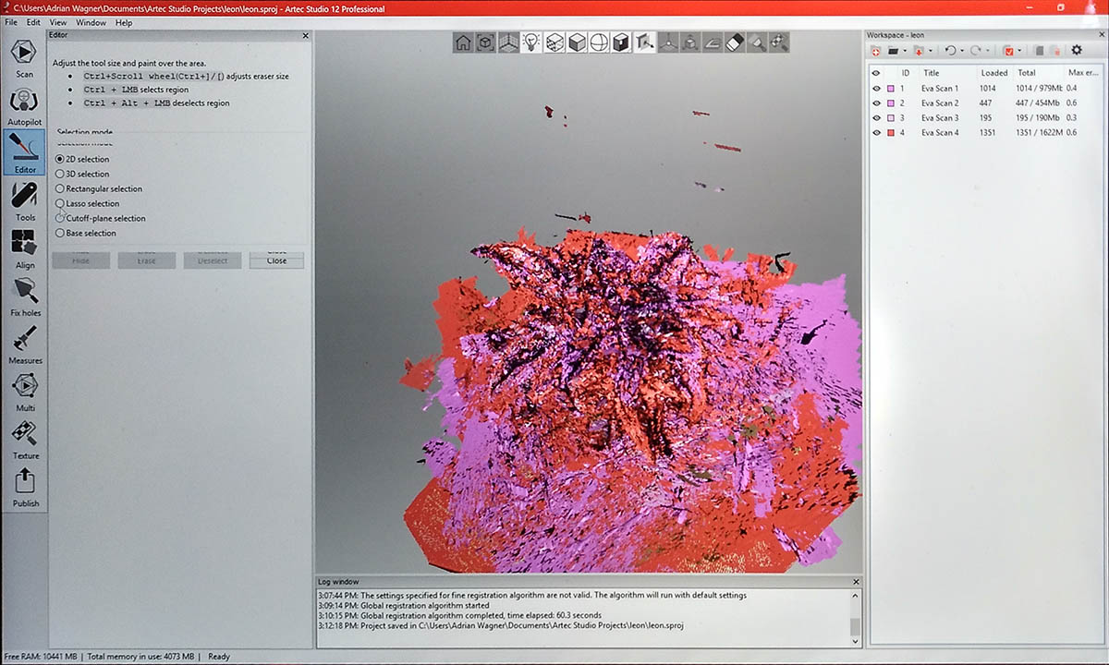The height and width of the screenshot is (665, 1109).
Task: Hide Eva Scan 4 via eye icon
Action: [876, 133]
